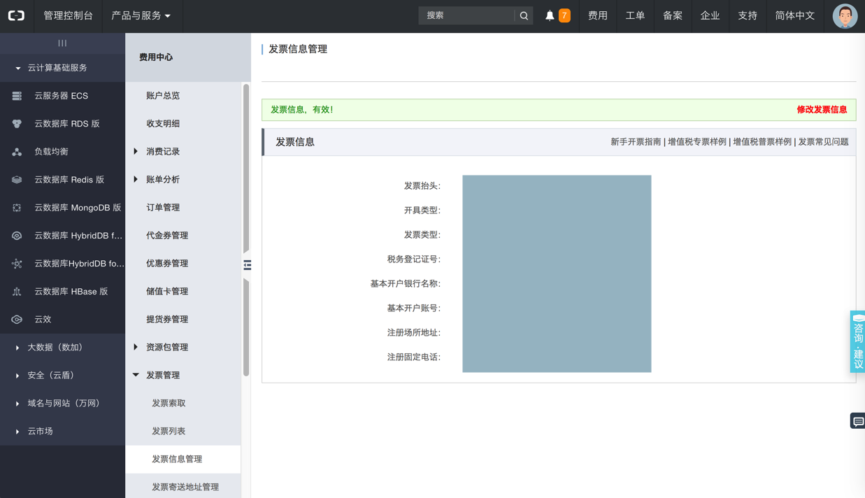Click the 修改发票信息 link
865x498 pixels.
click(822, 110)
